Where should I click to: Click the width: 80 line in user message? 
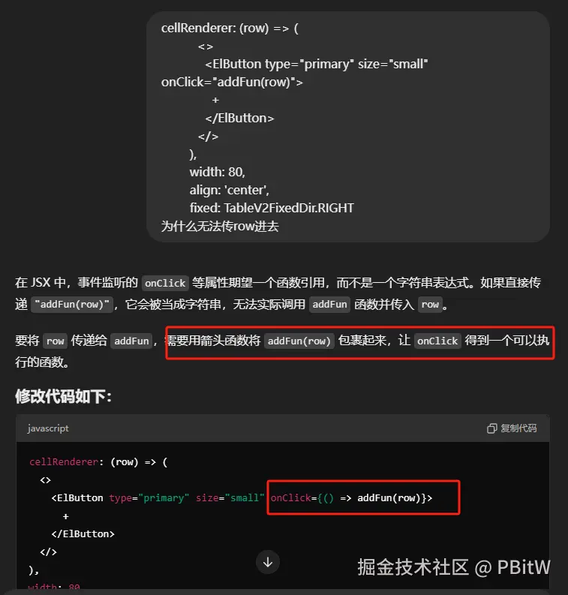[x=218, y=172]
